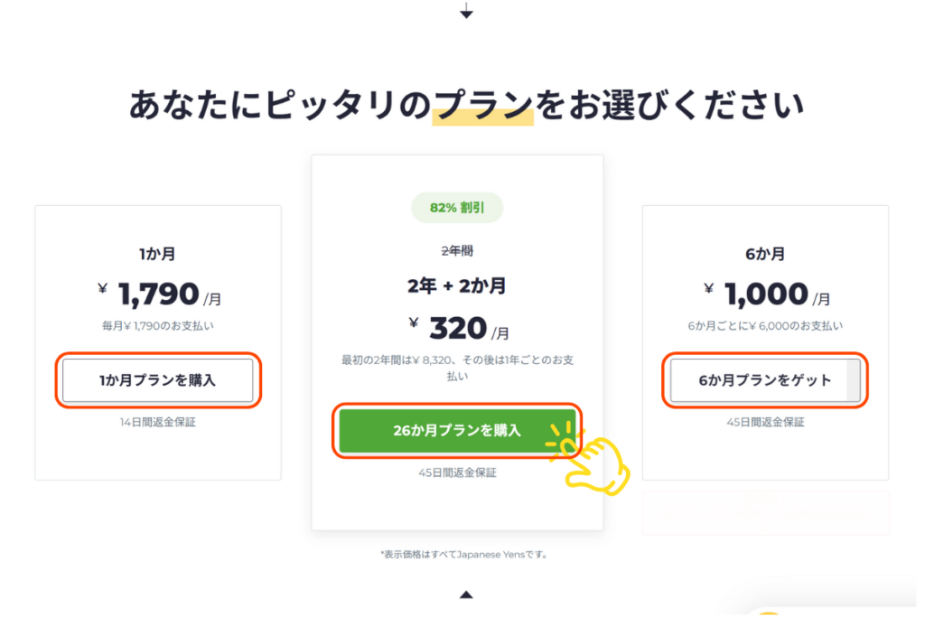Click the ¥320 per month price
Screen dimensions: 925x617
(458, 329)
